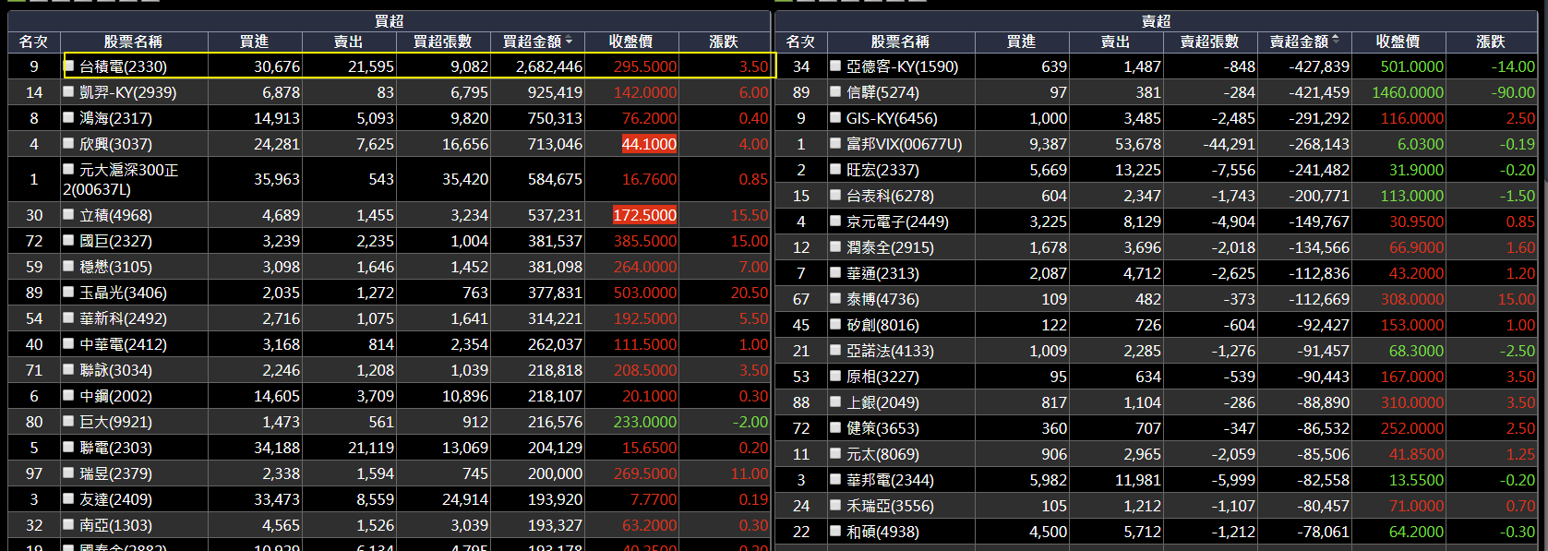Screen dimensions: 1548x551
Task: Mark the checkbox for 聯電(2303)
Action: pyautogui.click(x=68, y=447)
